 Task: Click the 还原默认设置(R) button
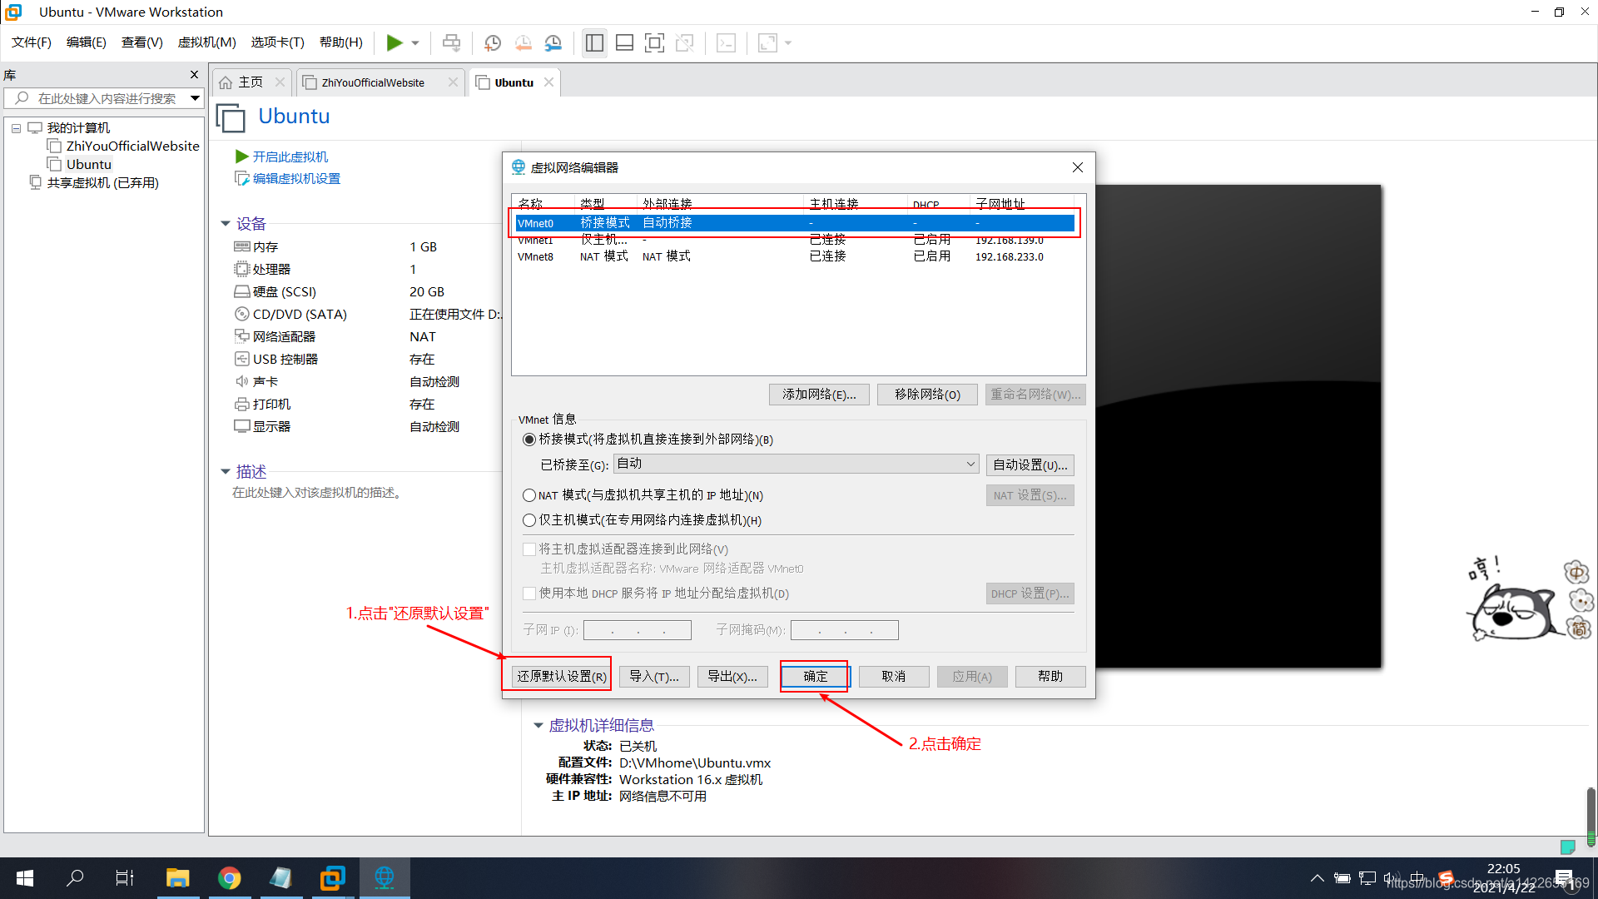(x=561, y=677)
